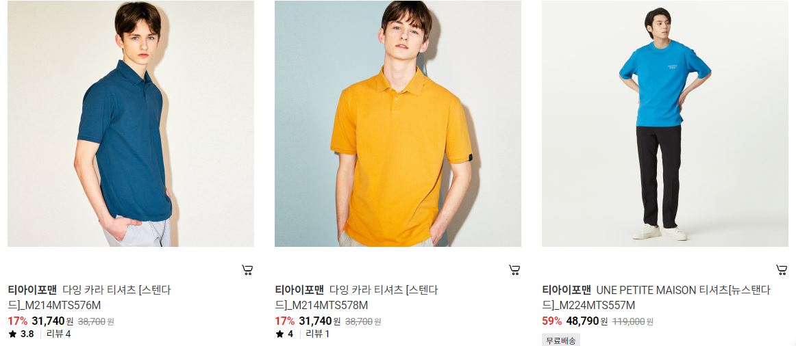The height and width of the screenshot is (346, 796).
Task: Open the navy blue polo shirt image
Action: point(131,124)
